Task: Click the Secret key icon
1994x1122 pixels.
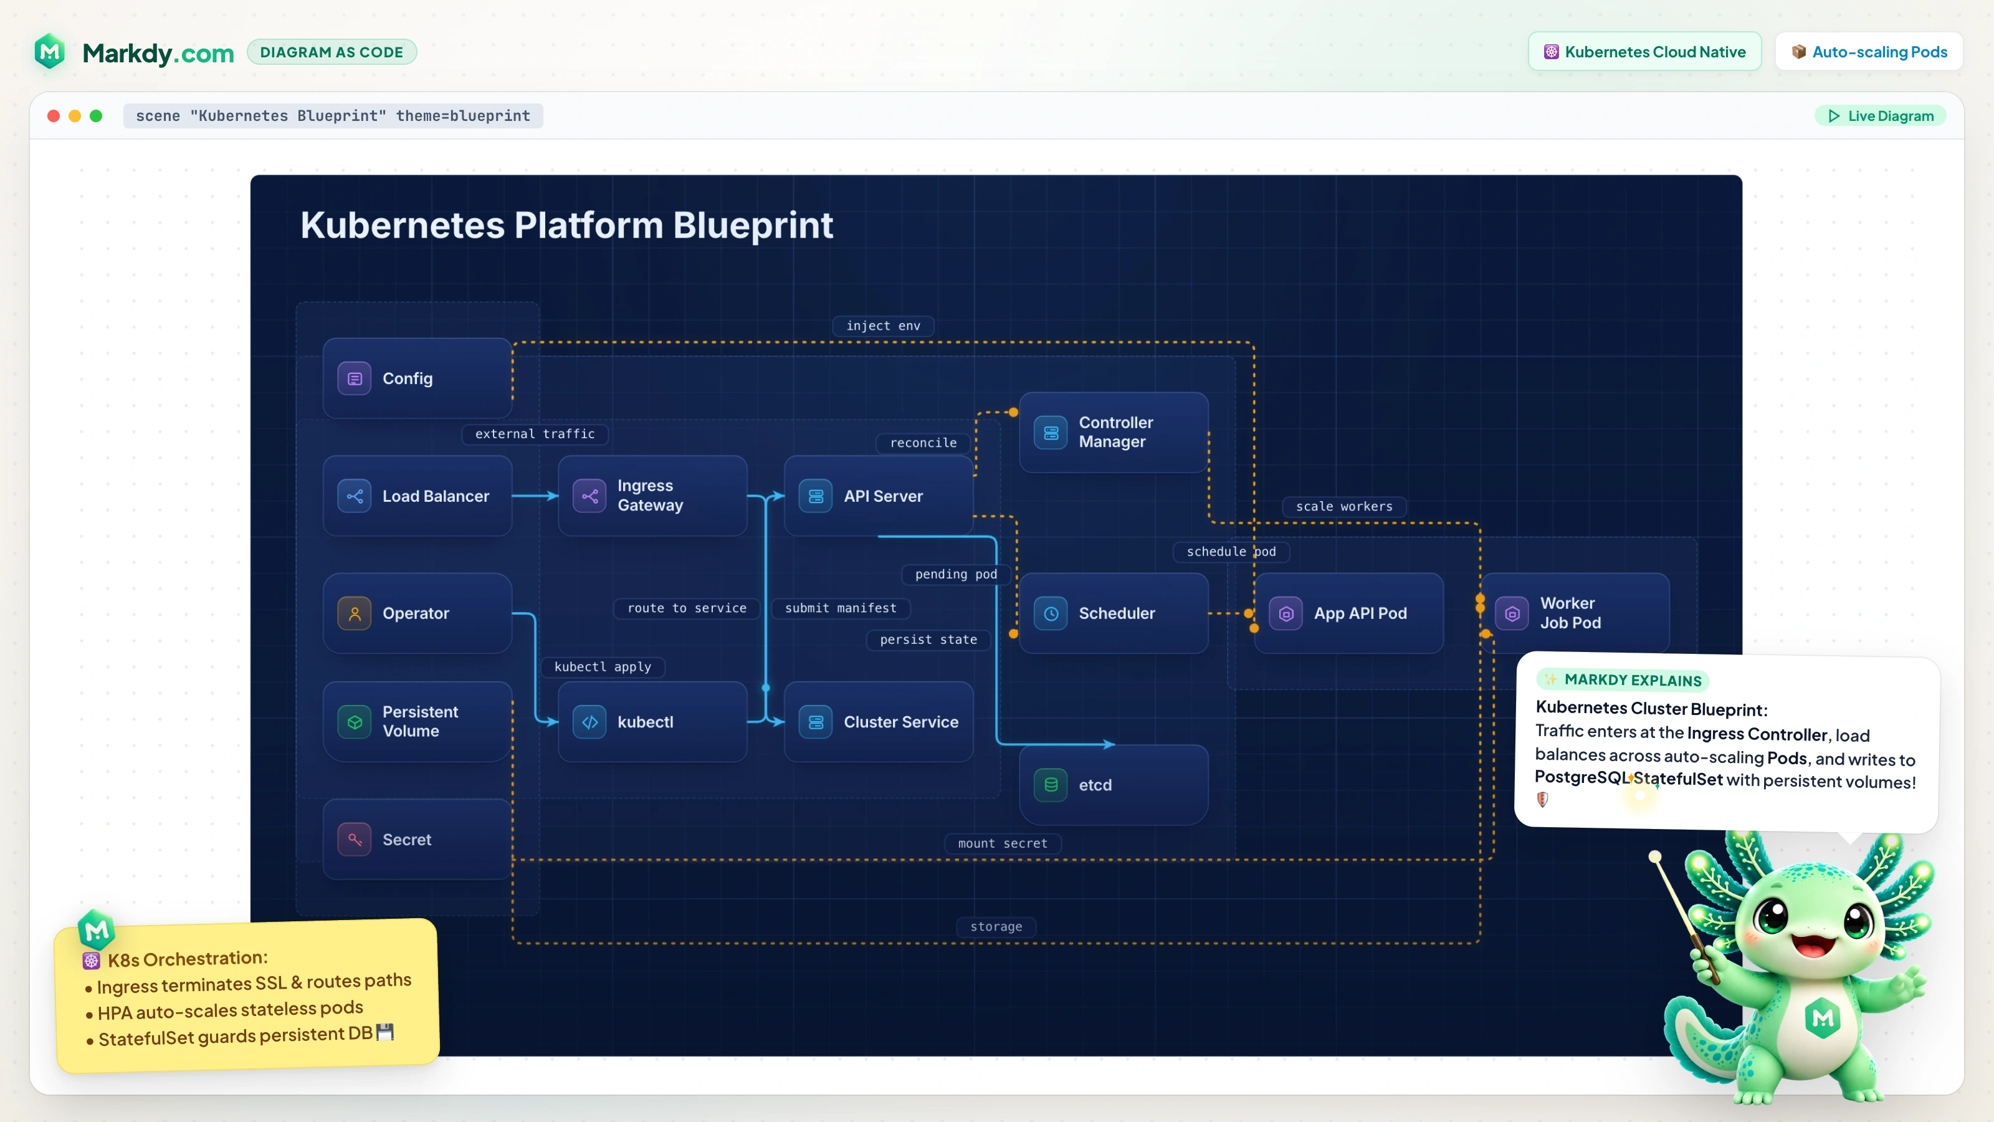Action: click(x=355, y=840)
